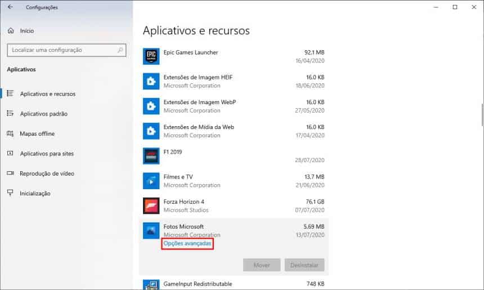This screenshot has width=484, height=290.
Task: Click the Epic Games Launcher app icon
Action: pos(151,56)
